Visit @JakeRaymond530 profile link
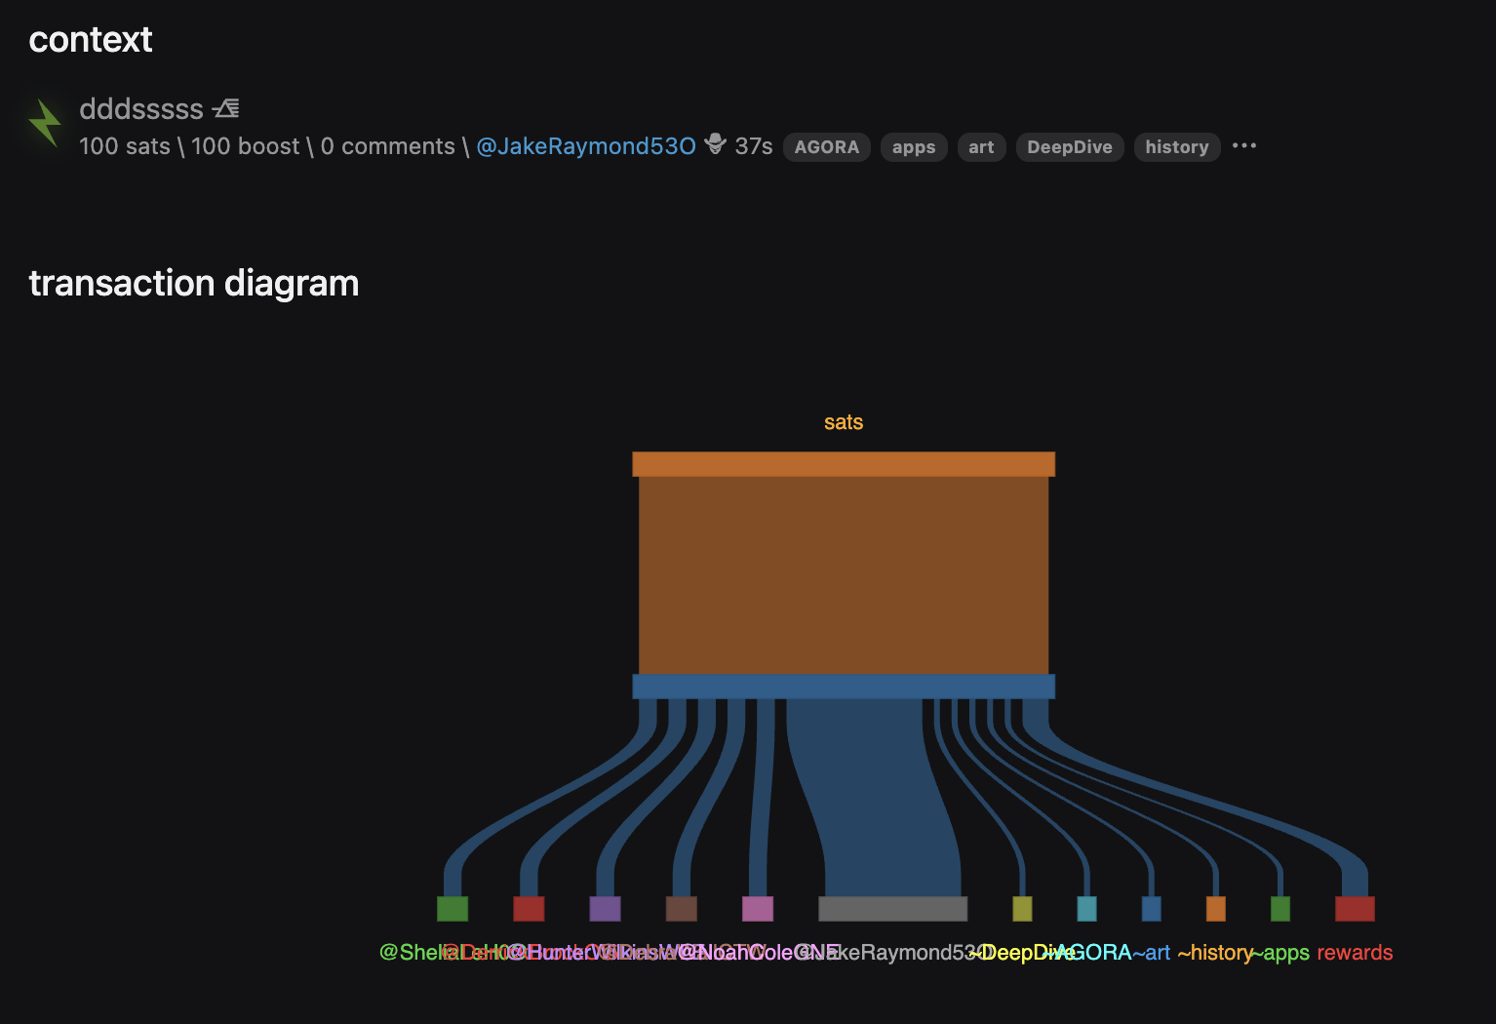This screenshot has height=1024, width=1496. tap(585, 146)
